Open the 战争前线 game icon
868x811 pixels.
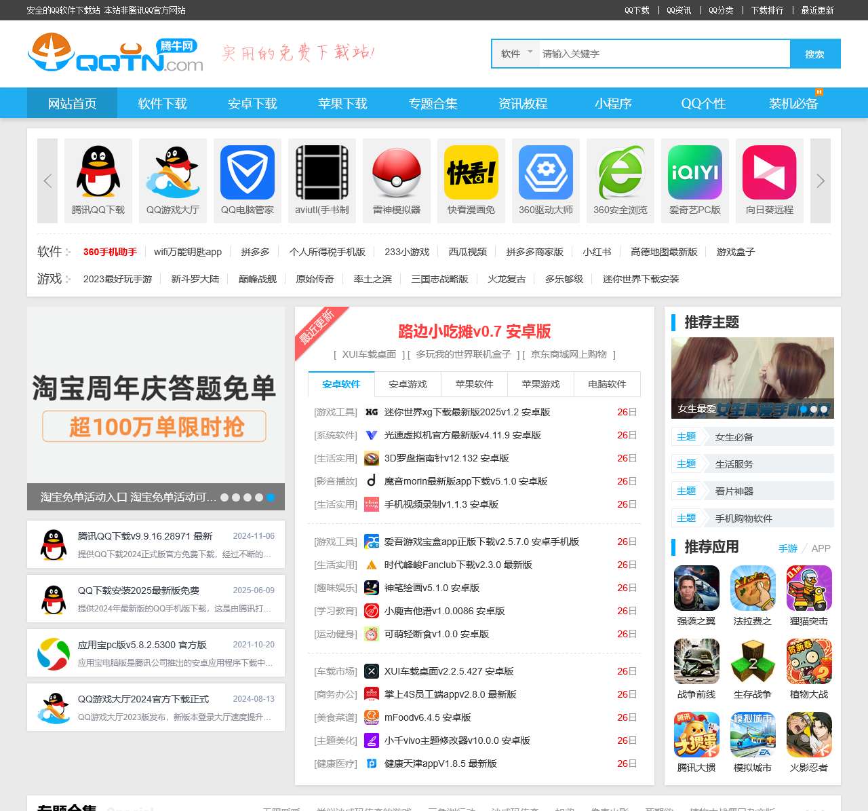tap(696, 662)
